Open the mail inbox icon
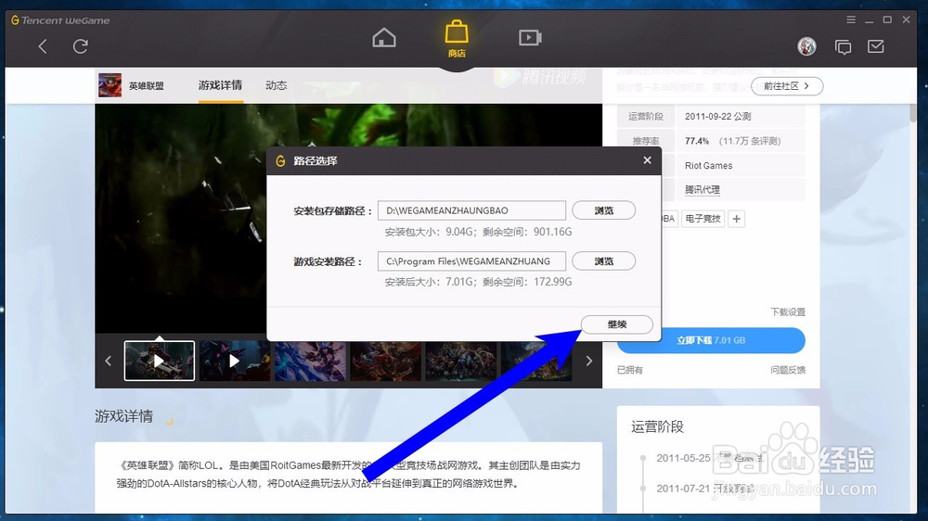The image size is (928, 521). coord(876,46)
